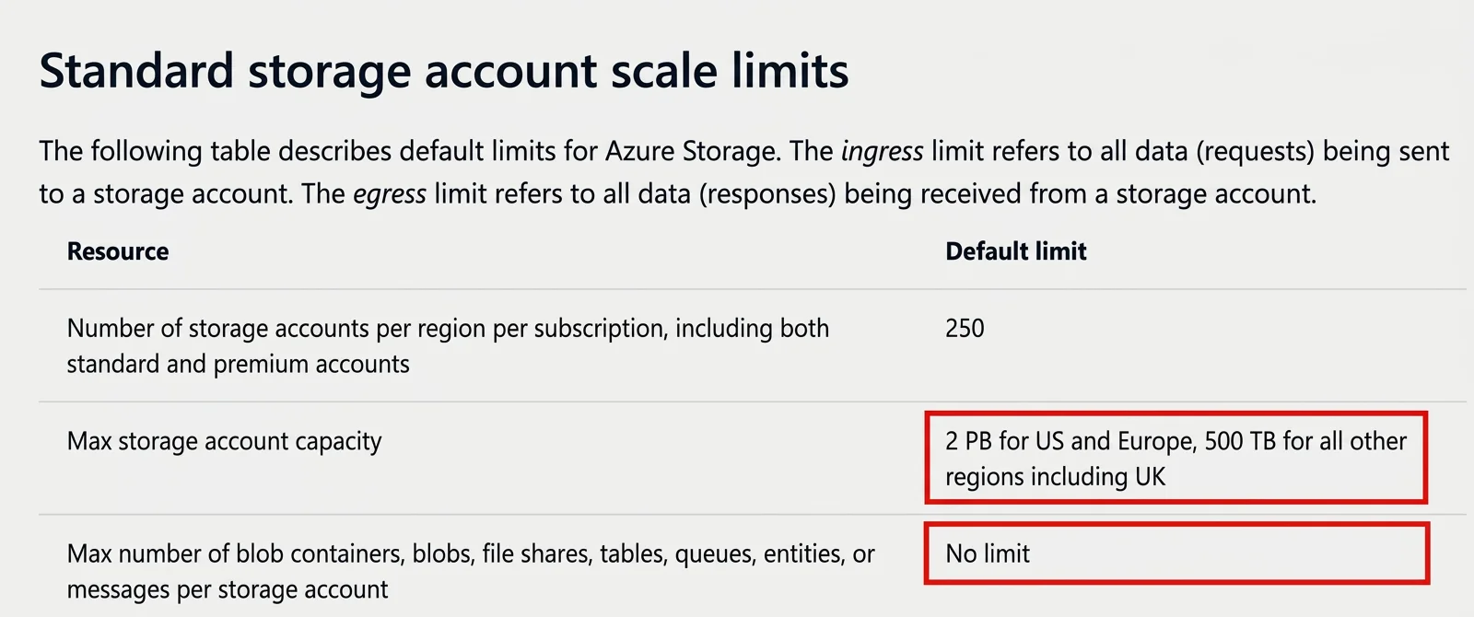The image size is (1474, 617).
Task: Click the italic word 'ingress' in the paragraph
Action: (x=882, y=151)
